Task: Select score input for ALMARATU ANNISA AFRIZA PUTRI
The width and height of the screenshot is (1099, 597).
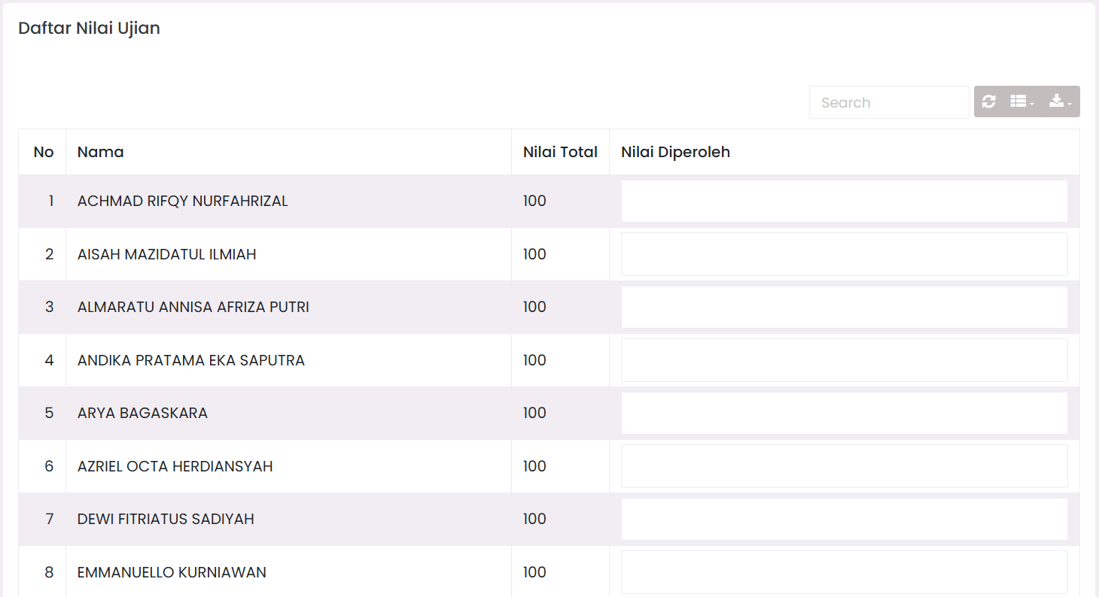Action: (844, 307)
